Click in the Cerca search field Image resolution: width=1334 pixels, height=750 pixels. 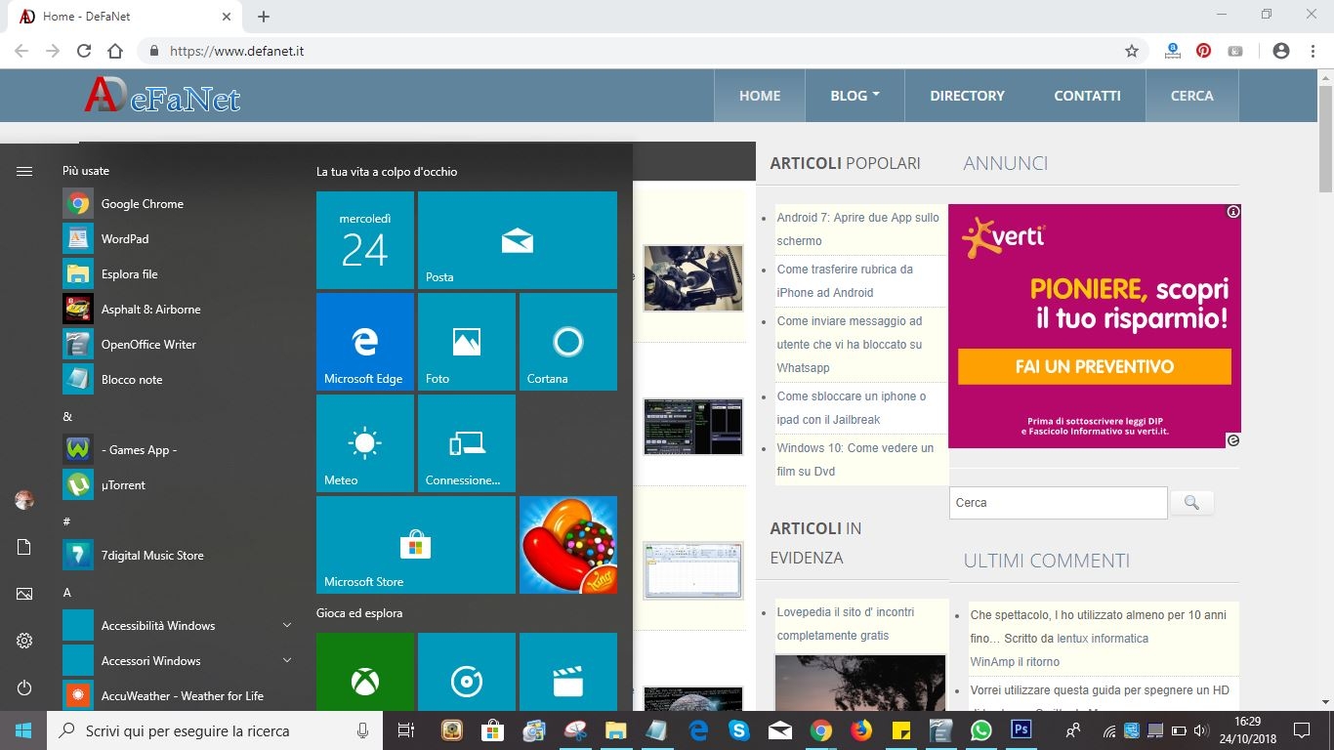click(1058, 503)
